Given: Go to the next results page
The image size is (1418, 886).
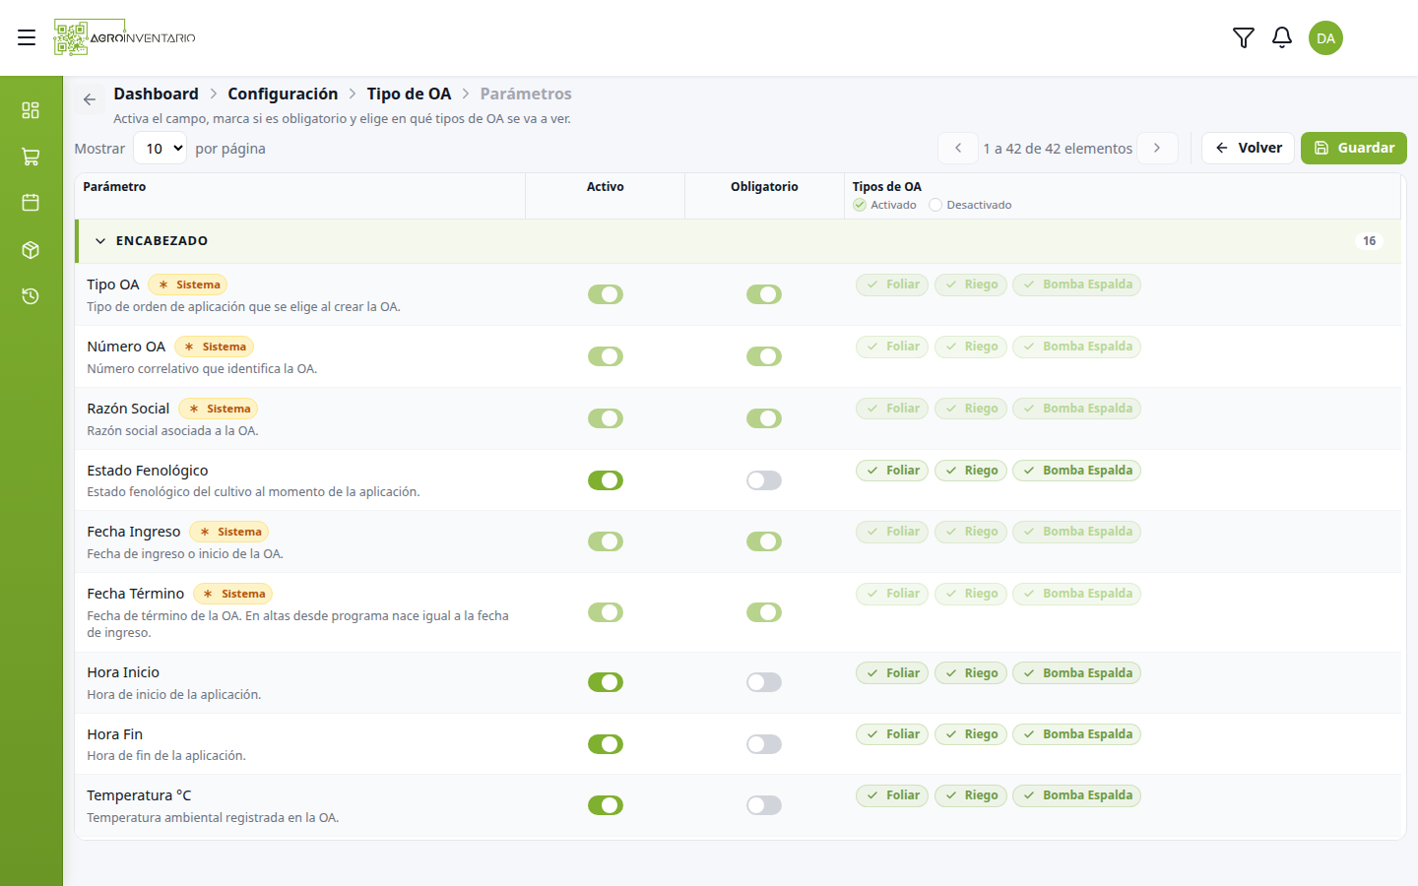Looking at the screenshot, I should [1157, 148].
